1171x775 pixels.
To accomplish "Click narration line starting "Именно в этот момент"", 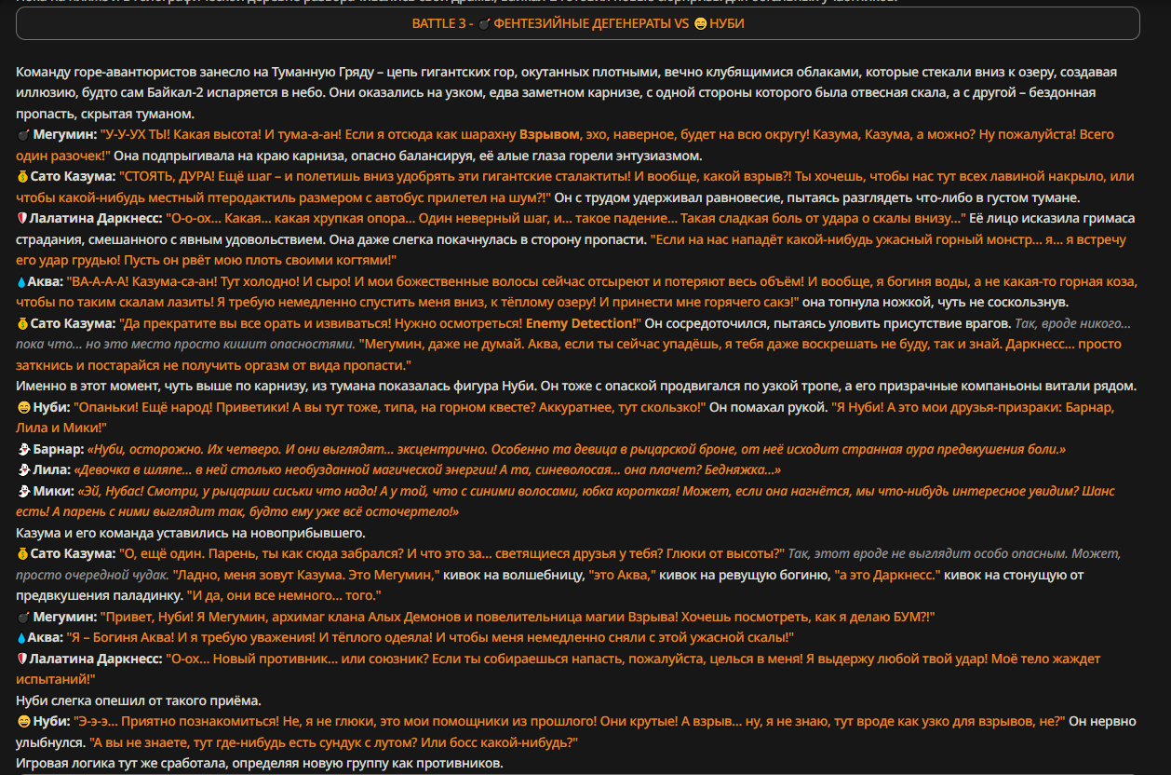I will tap(576, 386).
